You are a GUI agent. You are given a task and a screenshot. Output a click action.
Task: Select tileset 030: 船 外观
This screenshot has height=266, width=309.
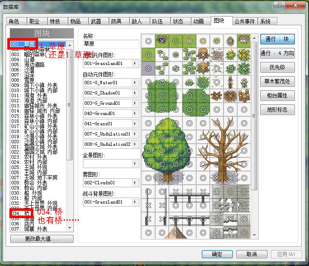[38, 193]
